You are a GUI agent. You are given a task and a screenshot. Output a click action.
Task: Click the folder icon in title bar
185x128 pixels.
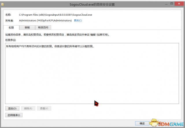pos(3,5)
